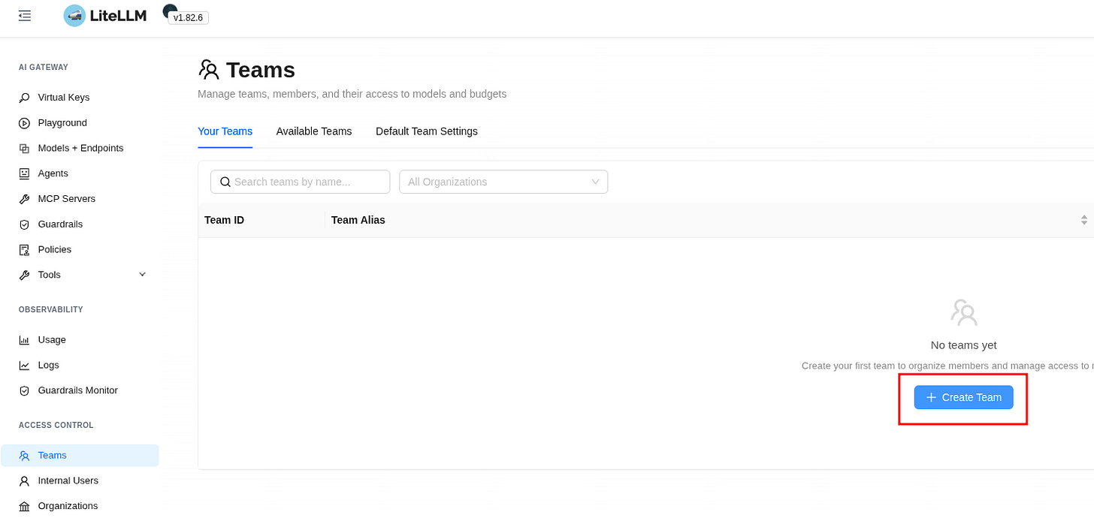Sort the table by the Team Alias sort arrows
1094x521 pixels.
(x=1084, y=220)
